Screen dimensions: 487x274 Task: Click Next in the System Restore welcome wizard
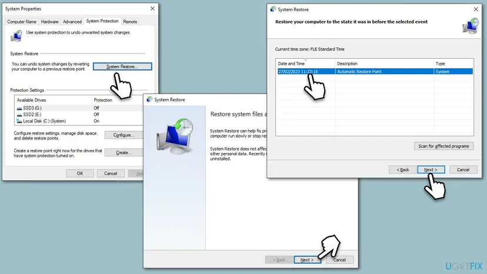point(307,260)
